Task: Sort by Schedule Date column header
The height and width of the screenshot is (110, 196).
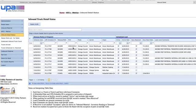Action: [39, 40]
